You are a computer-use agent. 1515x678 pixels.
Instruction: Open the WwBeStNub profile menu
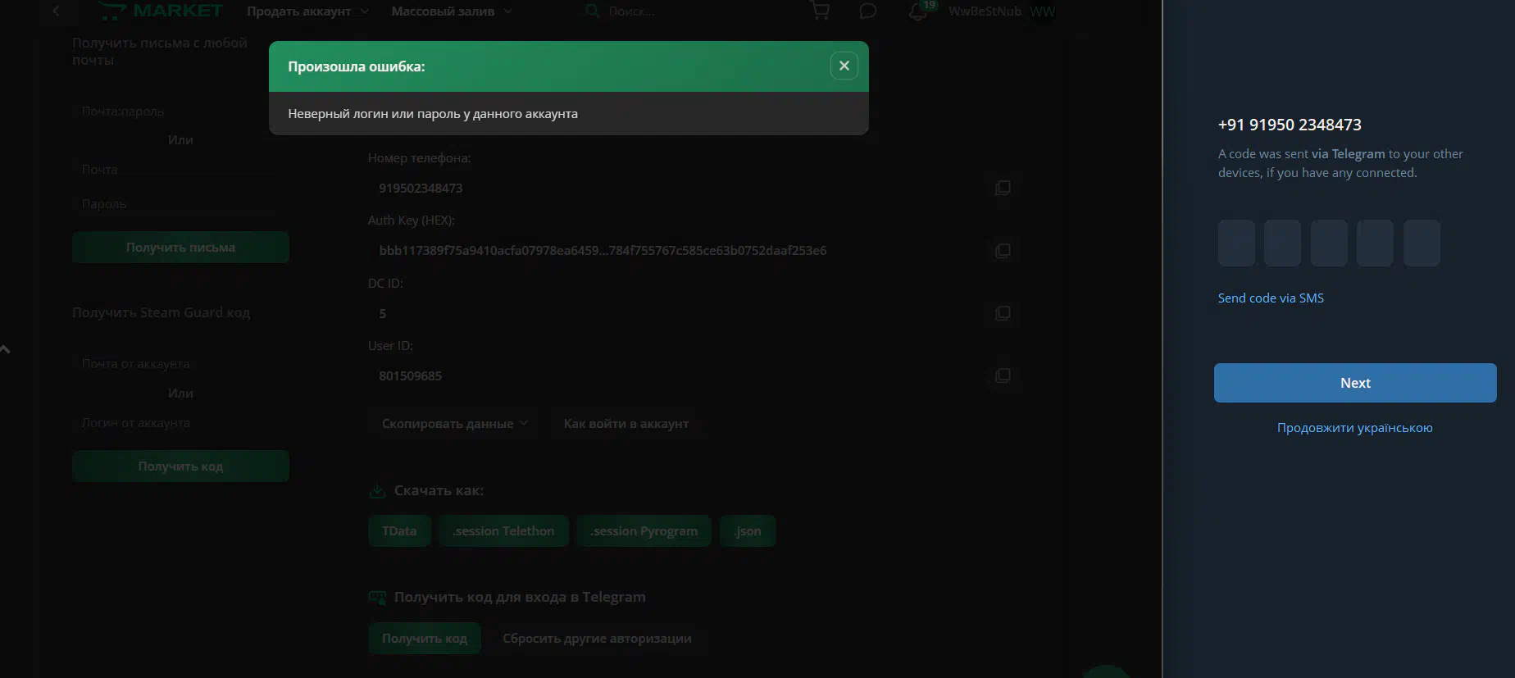[1001, 11]
